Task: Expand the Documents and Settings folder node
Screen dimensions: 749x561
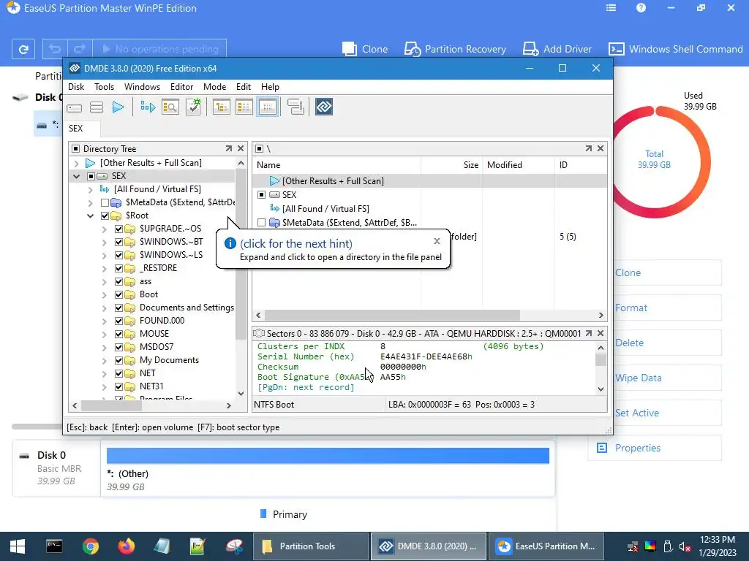Action: [104, 308]
